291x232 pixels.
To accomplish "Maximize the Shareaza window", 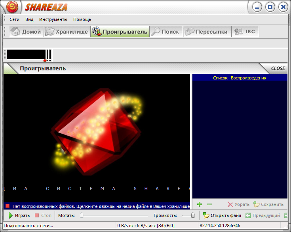I will click(x=270, y=7).
